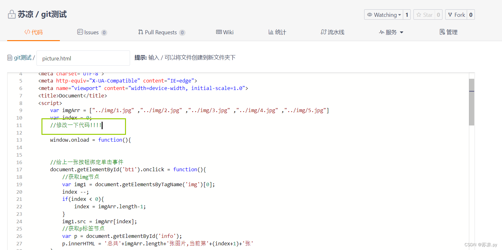Viewport: 502px width, 250px height.
Task: Place cursor on line 13 window.onload
Action: click(x=90, y=140)
